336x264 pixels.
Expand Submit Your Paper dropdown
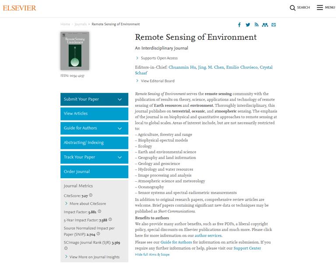(119, 99)
